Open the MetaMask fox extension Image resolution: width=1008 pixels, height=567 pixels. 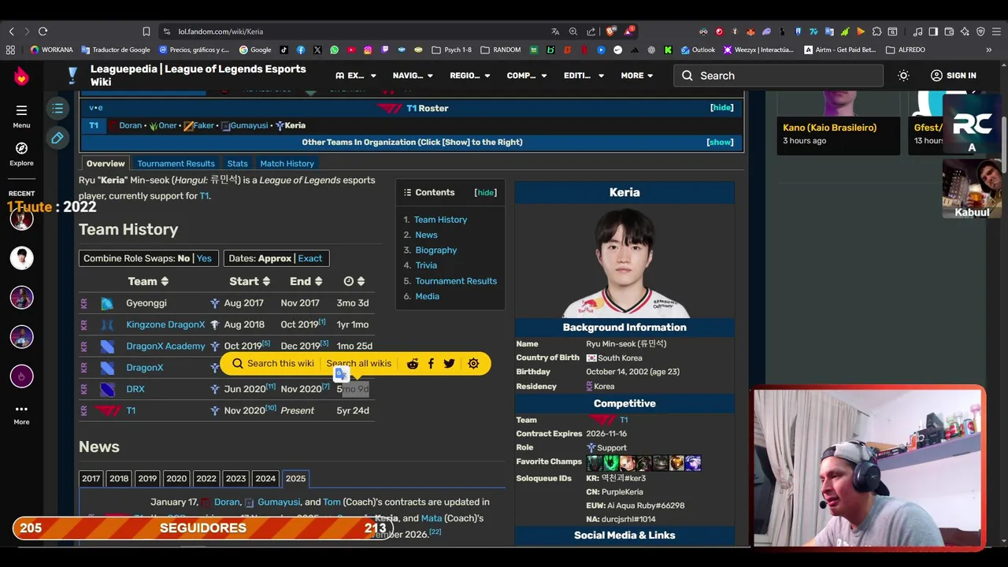pos(750,31)
